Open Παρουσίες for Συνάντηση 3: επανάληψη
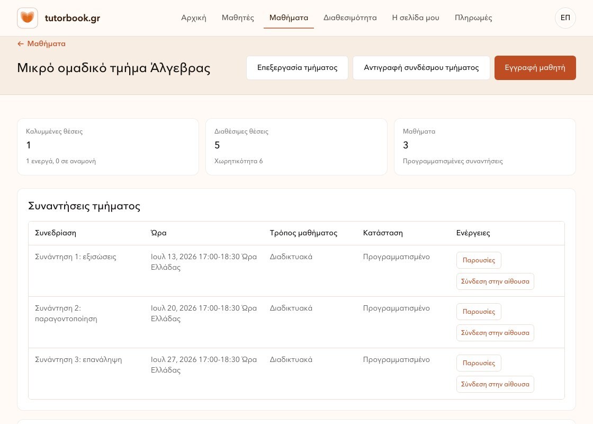The height and width of the screenshot is (424, 593). 479,363
